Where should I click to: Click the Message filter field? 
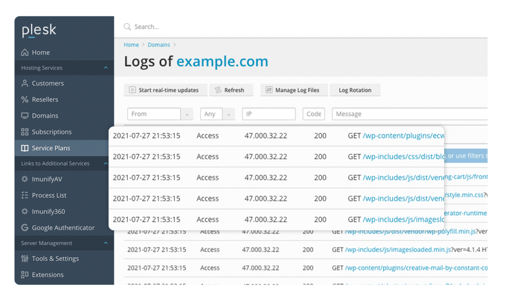(410, 114)
